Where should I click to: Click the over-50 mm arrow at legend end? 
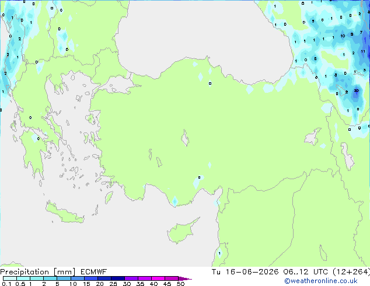pyautogui.click(x=185, y=278)
